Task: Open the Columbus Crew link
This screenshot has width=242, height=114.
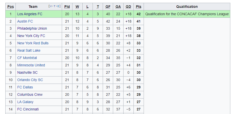Action: click(x=30, y=94)
